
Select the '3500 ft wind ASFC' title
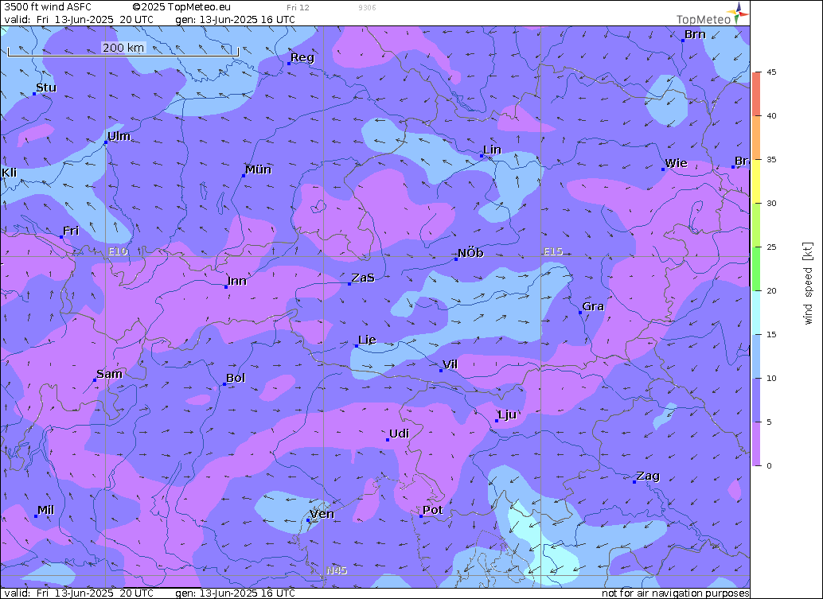pyautogui.click(x=48, y=7)
